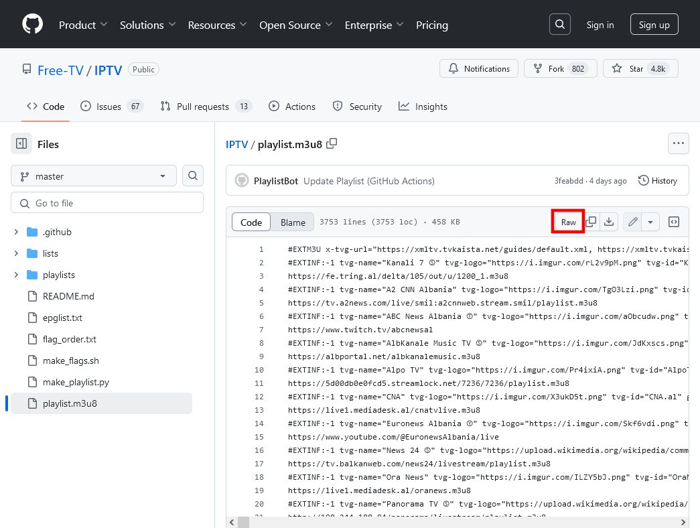Switch to the Issues tab
Image resolution: width=700 pixels, height=528 pixels.
point(112,107)
